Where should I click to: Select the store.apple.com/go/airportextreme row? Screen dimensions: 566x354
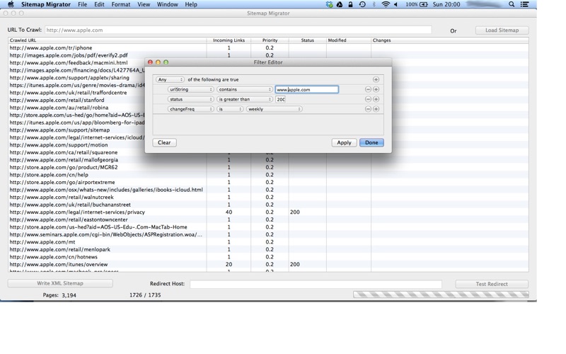click(268, 182)
